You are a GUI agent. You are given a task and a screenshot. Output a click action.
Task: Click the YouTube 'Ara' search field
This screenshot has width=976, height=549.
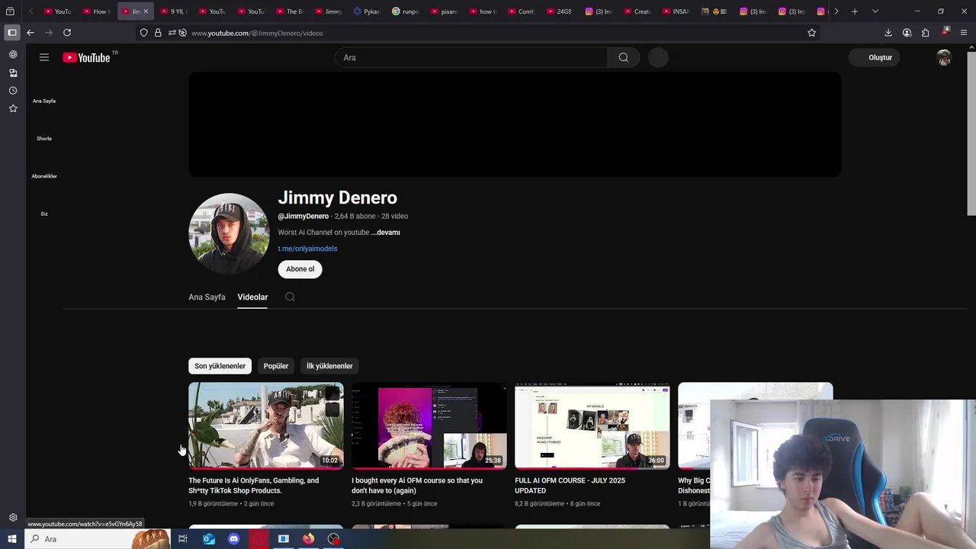pyautogui.click(x=471, y=57)
